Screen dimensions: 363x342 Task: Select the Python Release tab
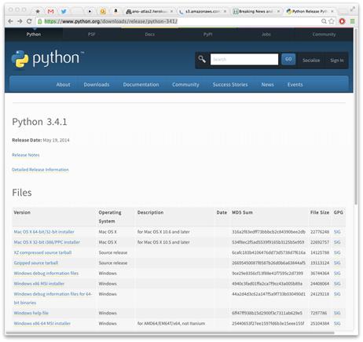coord(306,11)
